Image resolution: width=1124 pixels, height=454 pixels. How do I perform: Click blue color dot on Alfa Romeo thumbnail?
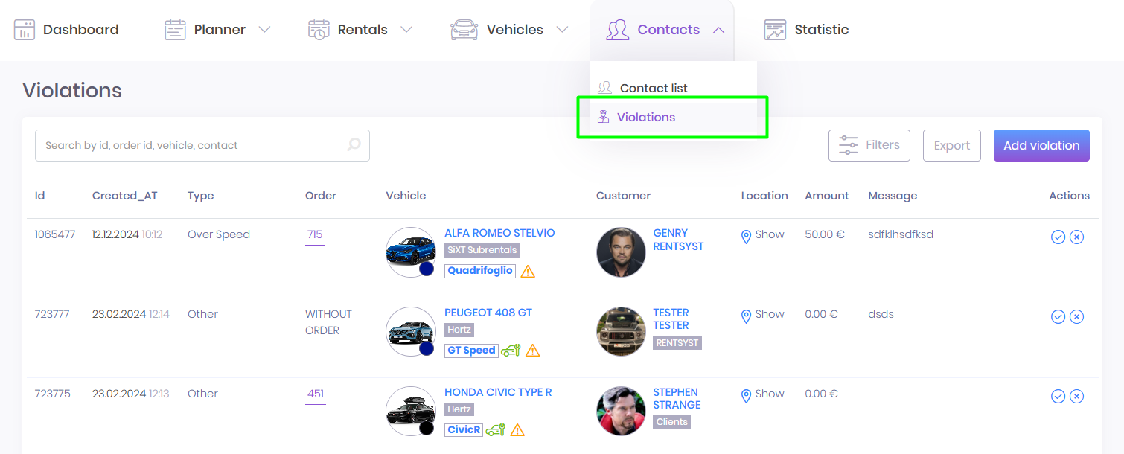[x=427, y=269]
